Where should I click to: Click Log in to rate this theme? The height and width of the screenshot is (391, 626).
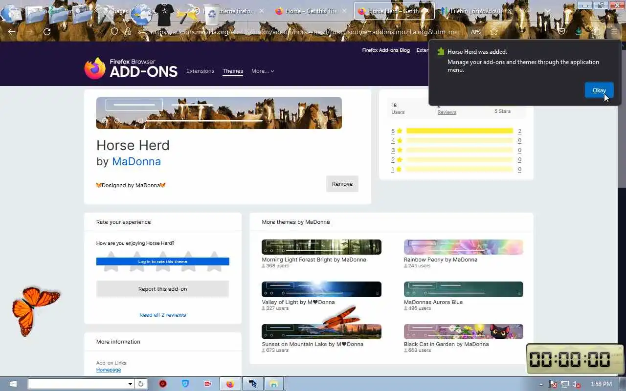[x=162, y=261]
